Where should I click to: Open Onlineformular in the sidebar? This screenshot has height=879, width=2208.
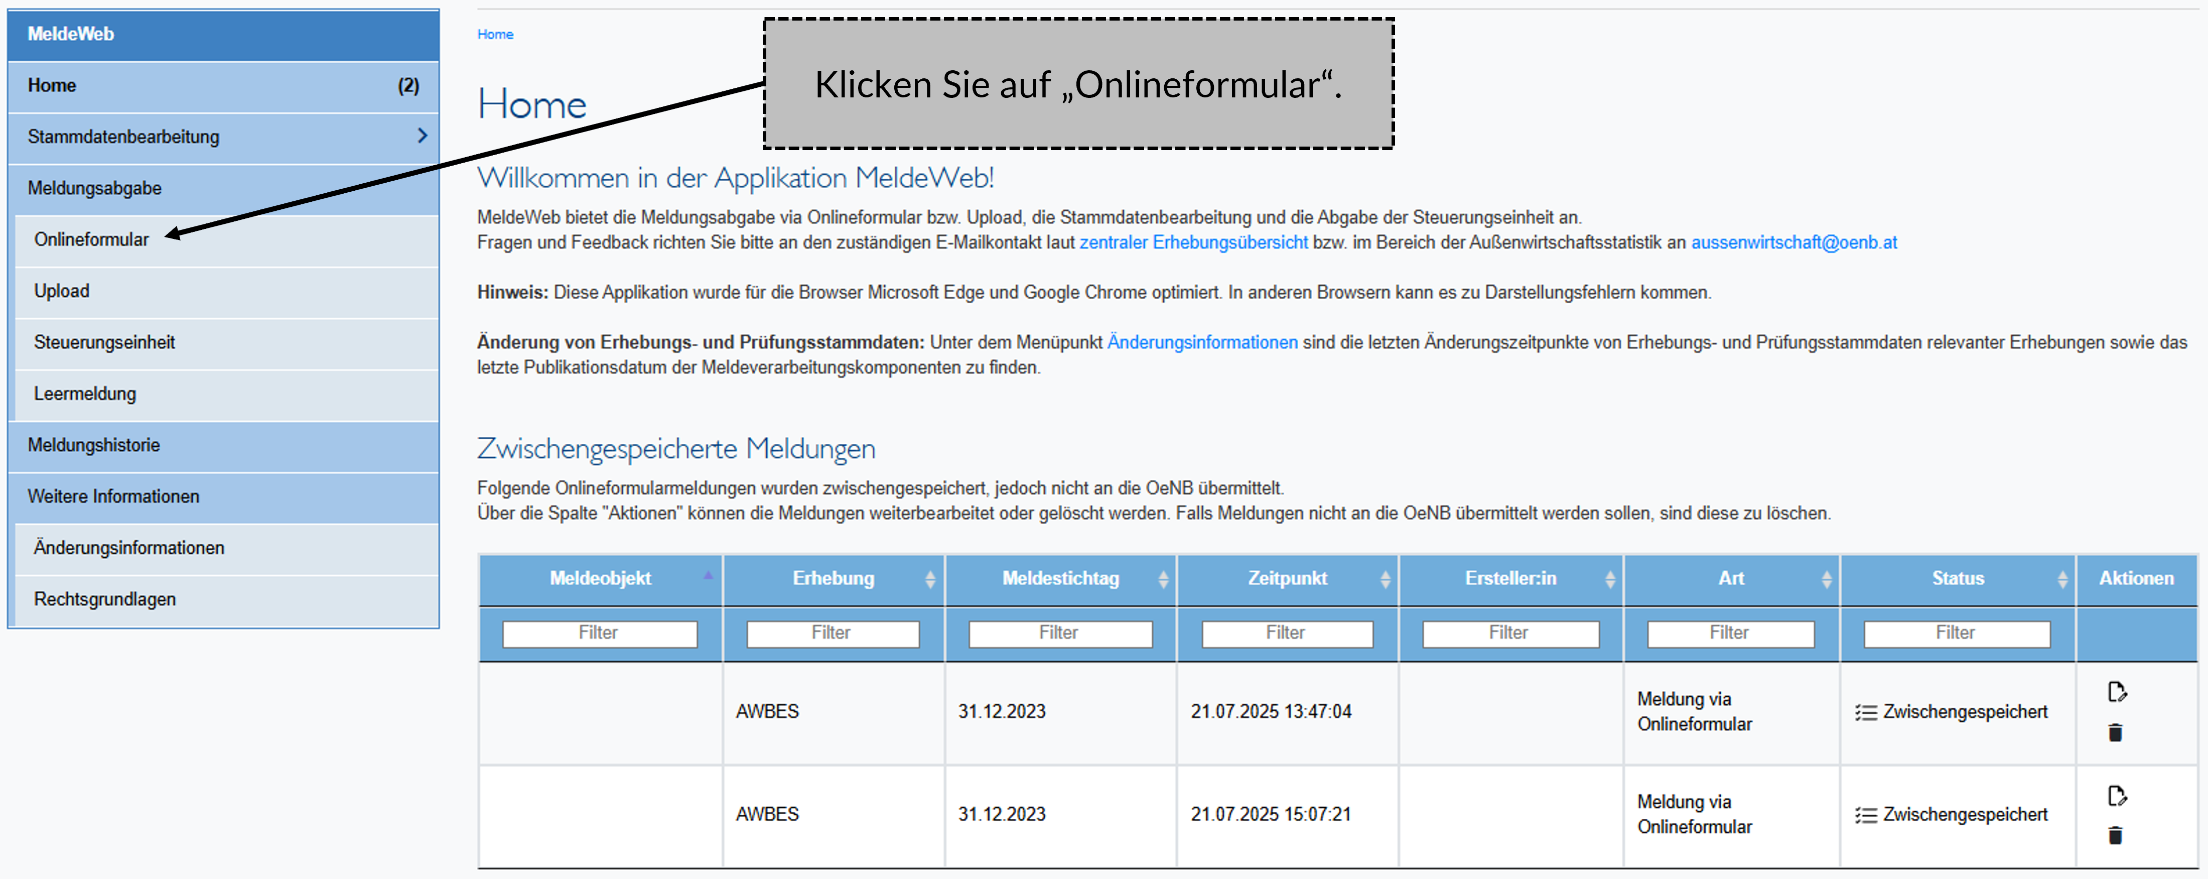coord(92,239)
